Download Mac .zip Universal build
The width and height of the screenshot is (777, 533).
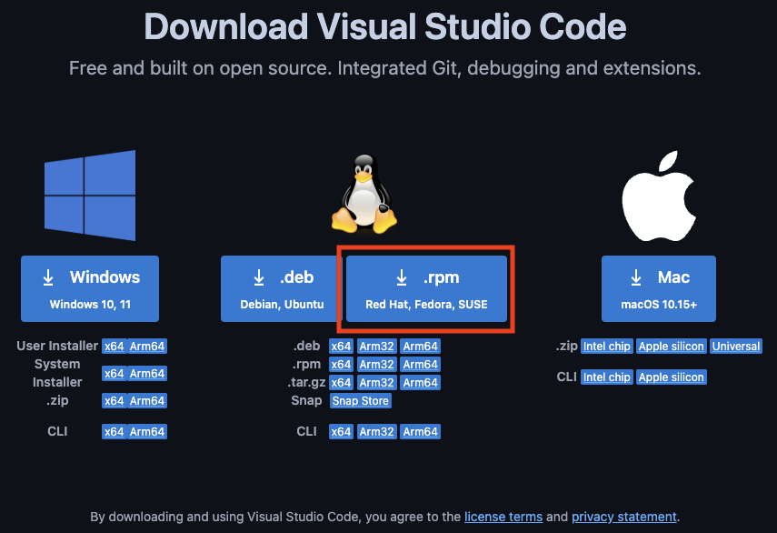735,347
